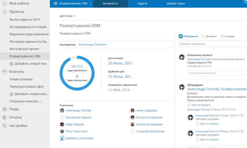The image size is (247, 148).
Task: Open participant Иван Жданов
Action: tap(75, 124)
